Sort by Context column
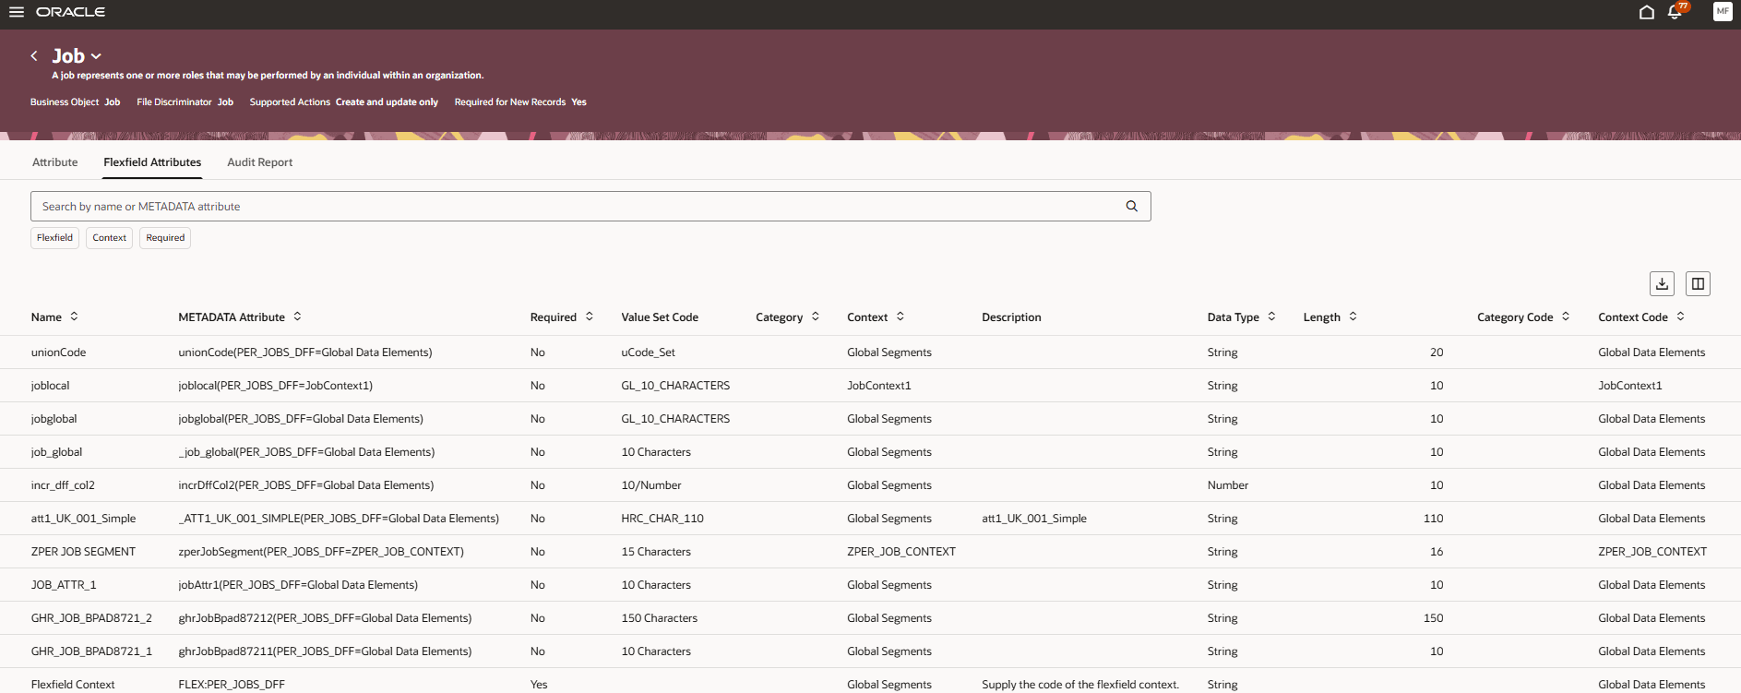The width and height of the screenshot is (1741, 693). click(900, 317)
